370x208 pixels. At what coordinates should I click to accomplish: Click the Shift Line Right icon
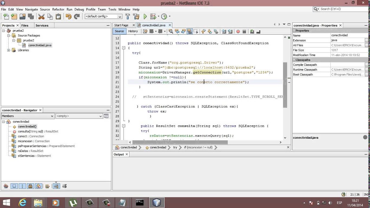(x=230, y=31)
